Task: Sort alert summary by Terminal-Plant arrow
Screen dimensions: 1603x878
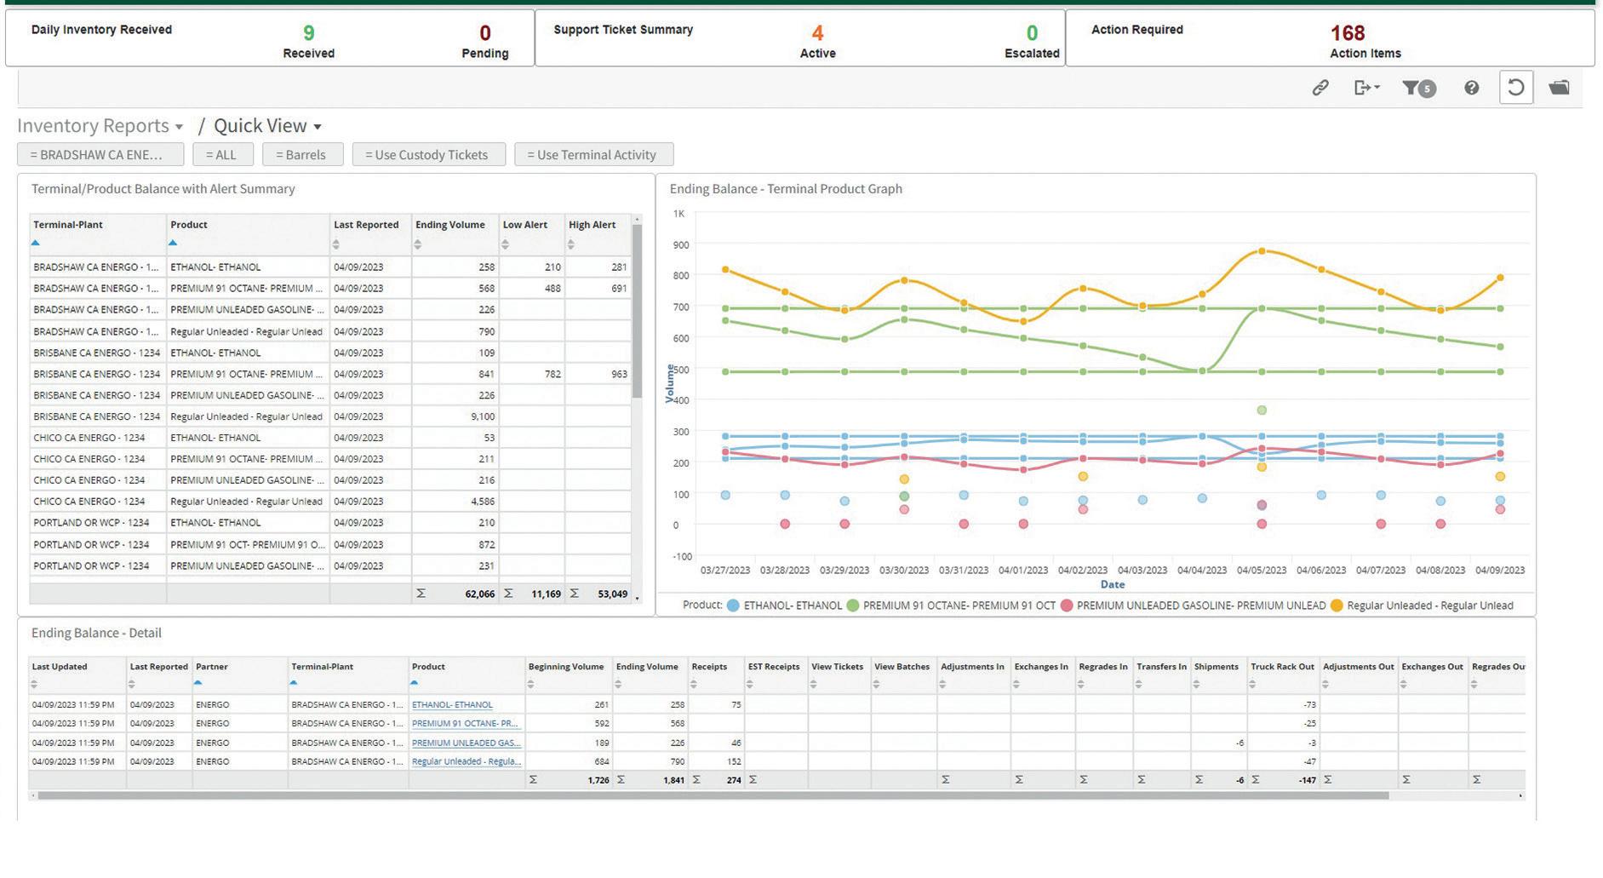Action: click(x=35, y=243)
